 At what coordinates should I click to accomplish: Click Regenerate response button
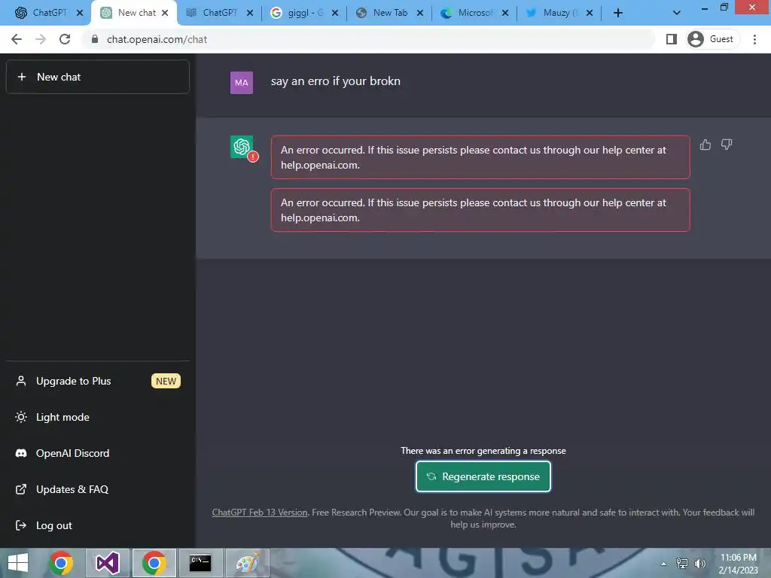pos(483,476)
